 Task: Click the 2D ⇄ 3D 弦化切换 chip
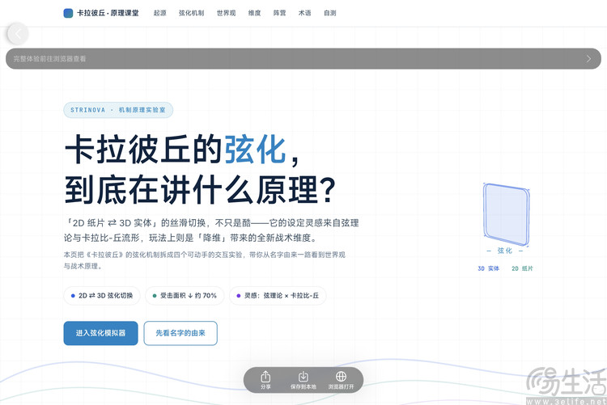102,296
